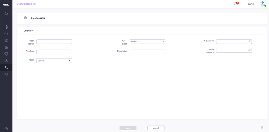Open the clock schedule sidebar icon

[6, 34]
